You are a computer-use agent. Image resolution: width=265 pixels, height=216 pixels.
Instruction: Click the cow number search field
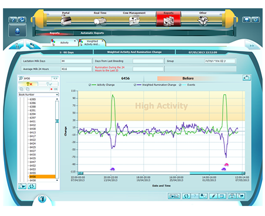pos(37,78)
